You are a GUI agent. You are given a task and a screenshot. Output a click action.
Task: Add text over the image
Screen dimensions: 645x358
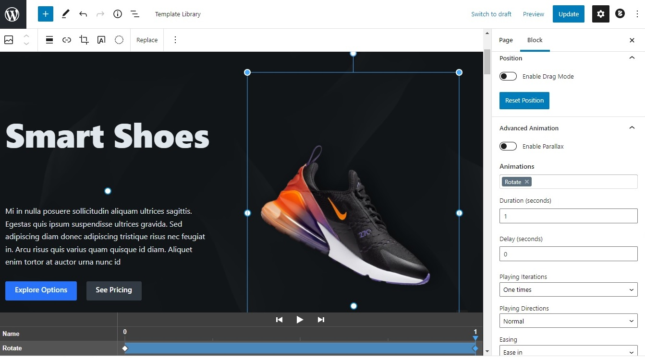(101, 40)
